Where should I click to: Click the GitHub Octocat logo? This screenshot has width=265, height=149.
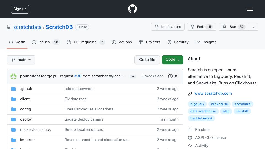pos(132,9)
